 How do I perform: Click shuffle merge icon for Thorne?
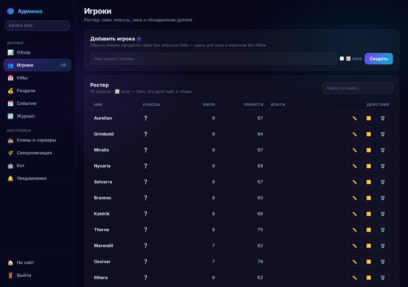[368, 230]
